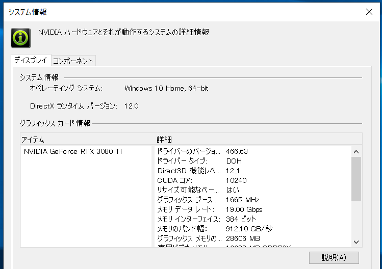The width and height of the screenshot is (382, 269).
Task: Click the NVIDIA ハードウェア description text
Action: coord(123,32)
